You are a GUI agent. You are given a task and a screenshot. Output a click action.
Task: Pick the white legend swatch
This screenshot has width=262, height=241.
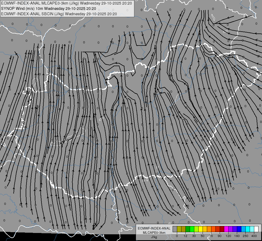coord(256,229)
